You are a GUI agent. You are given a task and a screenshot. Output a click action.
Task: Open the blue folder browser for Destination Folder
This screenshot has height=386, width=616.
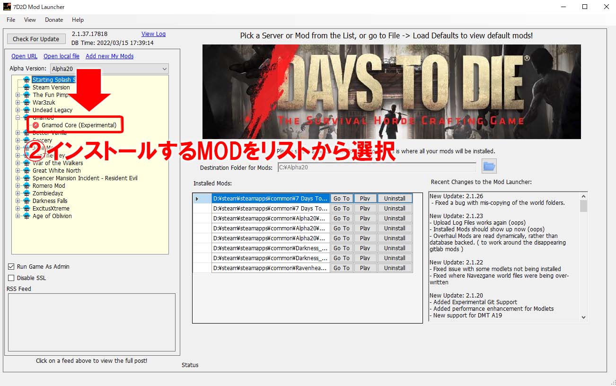489,166
